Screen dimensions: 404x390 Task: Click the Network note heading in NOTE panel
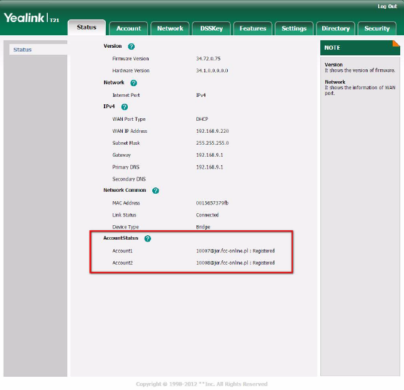335,82
